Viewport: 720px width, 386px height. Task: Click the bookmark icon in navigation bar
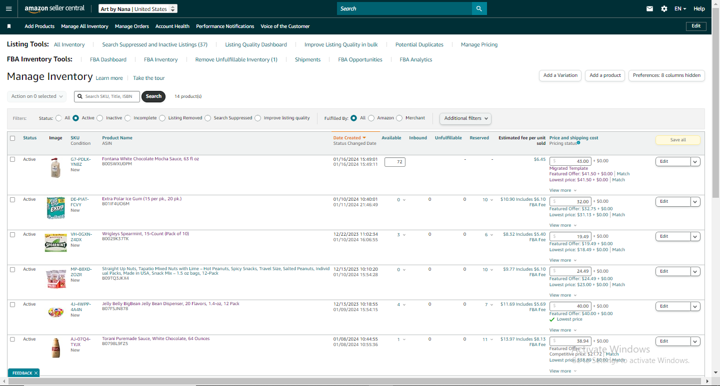(x=9, y=26)
